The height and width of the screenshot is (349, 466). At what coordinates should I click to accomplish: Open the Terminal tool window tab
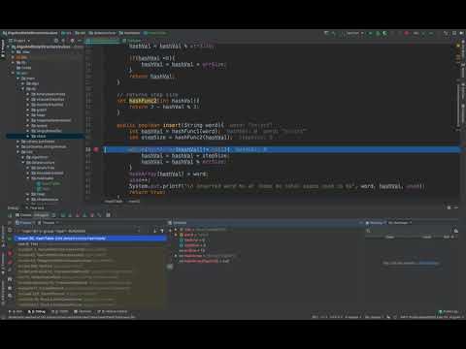(x=83, y=311)
